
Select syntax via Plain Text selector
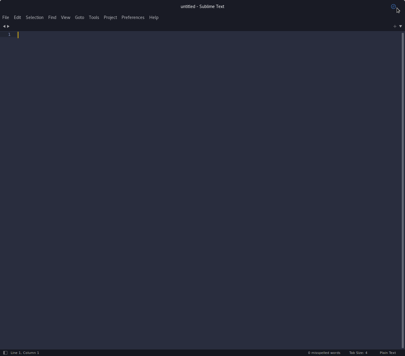388,353
